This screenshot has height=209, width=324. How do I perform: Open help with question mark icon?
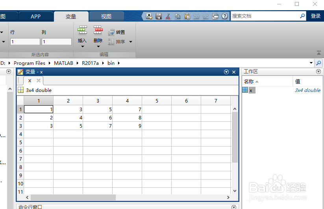(225, 16)
